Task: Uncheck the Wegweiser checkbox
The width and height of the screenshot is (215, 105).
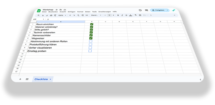Action: 91,38
